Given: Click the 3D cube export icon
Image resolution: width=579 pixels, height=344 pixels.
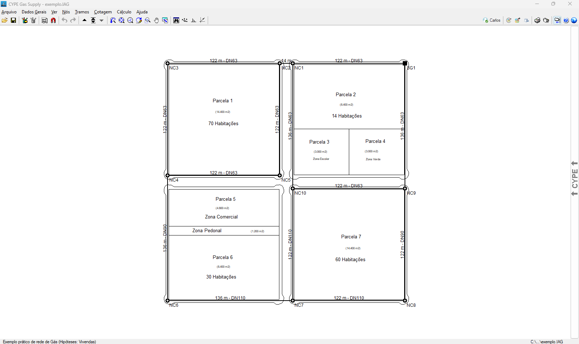Looking at the screenshot, I should click(527, 20).
